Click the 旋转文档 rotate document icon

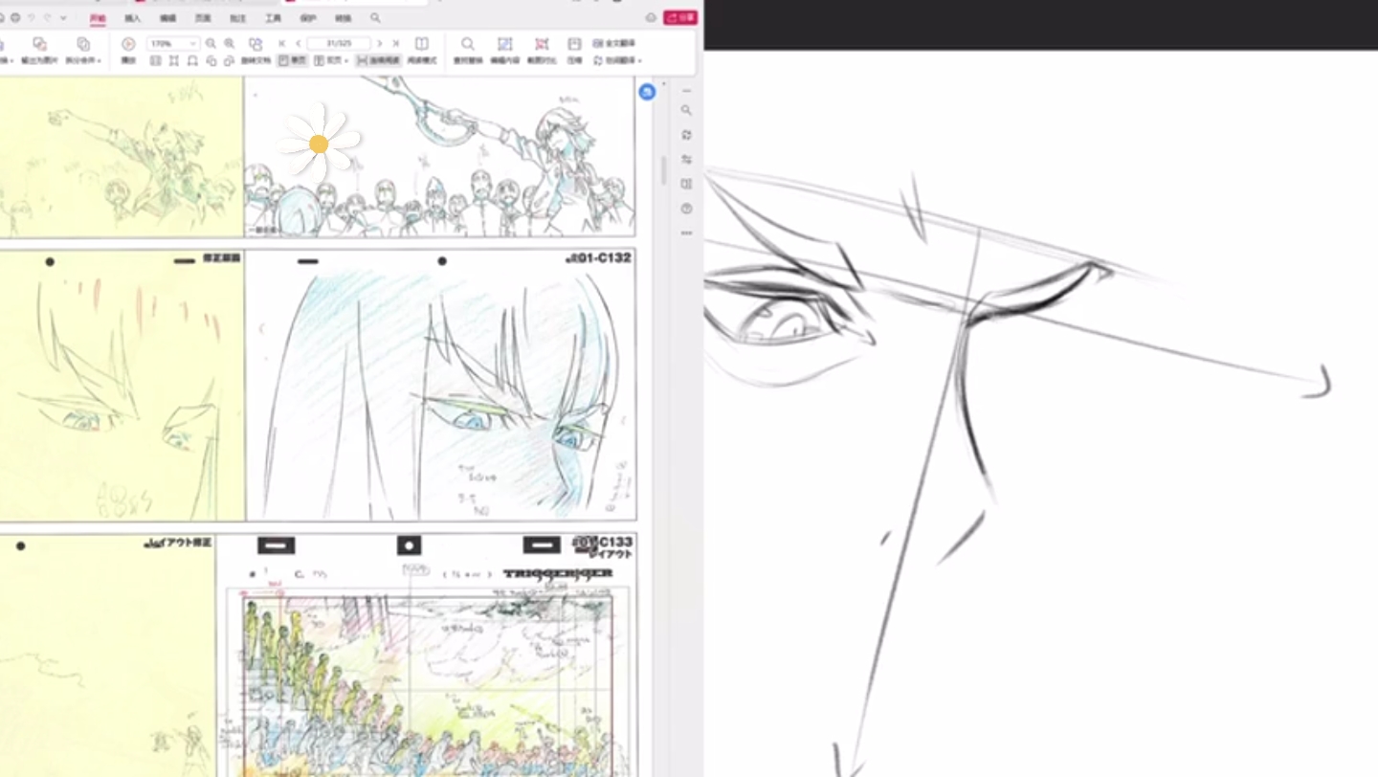[x=256, y=44]
